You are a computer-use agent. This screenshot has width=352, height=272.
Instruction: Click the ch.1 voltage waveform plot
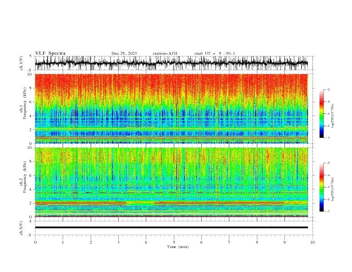click(171, 63)
